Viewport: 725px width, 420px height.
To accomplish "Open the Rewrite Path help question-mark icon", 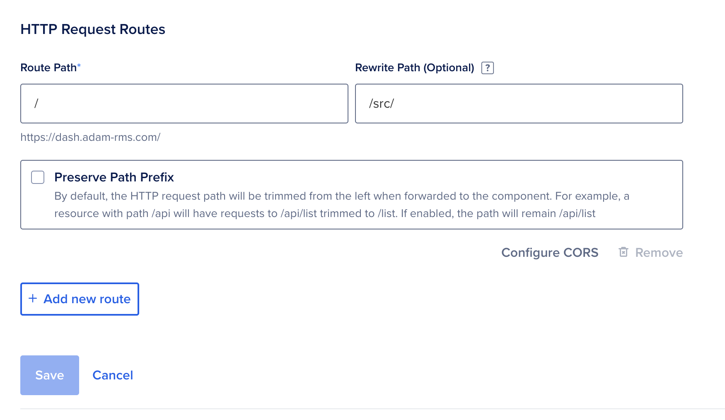I will coord(487,68).
